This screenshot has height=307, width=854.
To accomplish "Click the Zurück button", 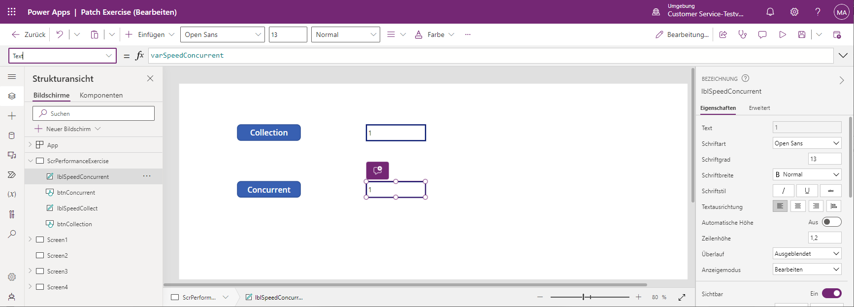I will [29, 34].
